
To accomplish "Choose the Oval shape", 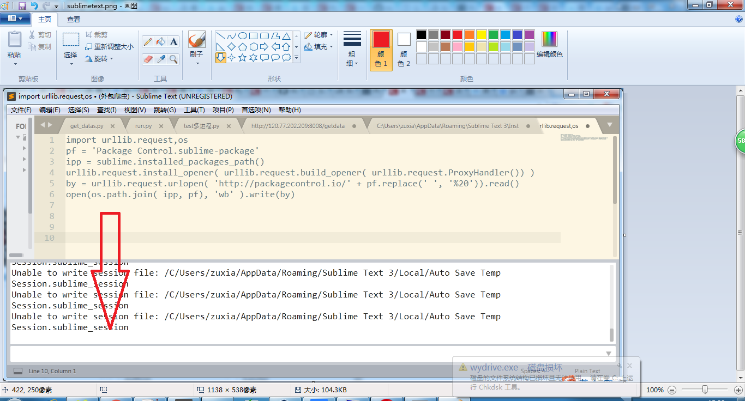I will (x=243, y=36).
